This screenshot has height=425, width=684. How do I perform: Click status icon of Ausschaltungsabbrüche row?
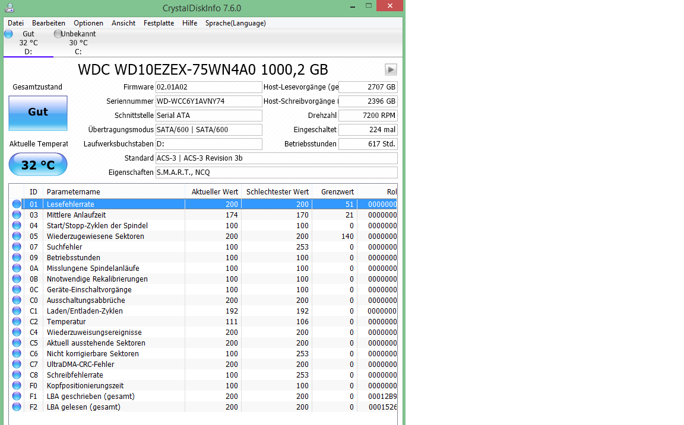[x=17, y=300]
